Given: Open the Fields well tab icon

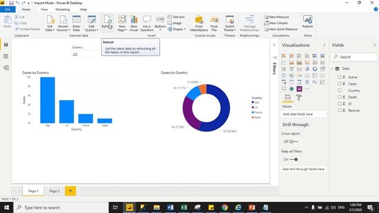Looking at the screenshot, I should tap(288, 98).
